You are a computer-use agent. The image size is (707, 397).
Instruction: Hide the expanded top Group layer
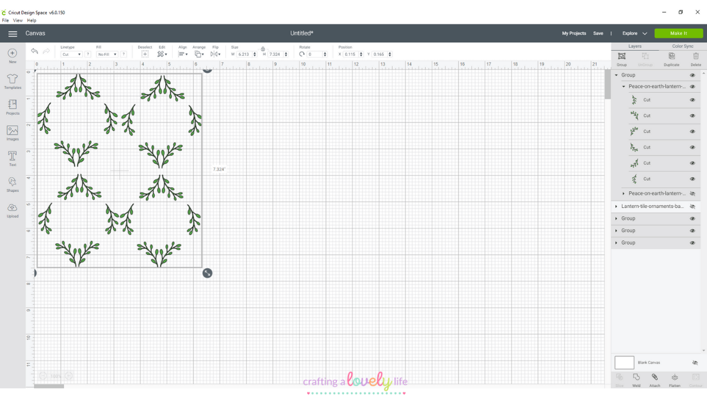click(x=692, y=75)
